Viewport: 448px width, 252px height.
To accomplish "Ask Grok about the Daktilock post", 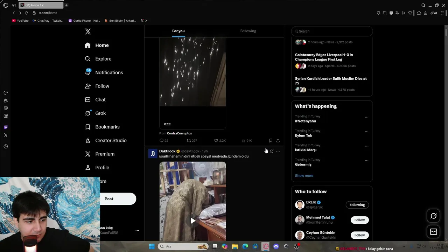I will point(271,151).
